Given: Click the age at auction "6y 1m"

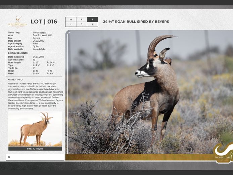Looking at the screenshot, I should tap(36, 46).
